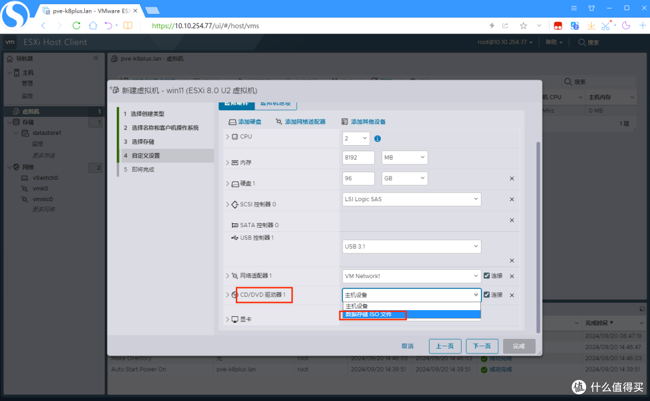Switch to the virtual hardware tab
Screen dimensions: 650x401
coord(237,104)
